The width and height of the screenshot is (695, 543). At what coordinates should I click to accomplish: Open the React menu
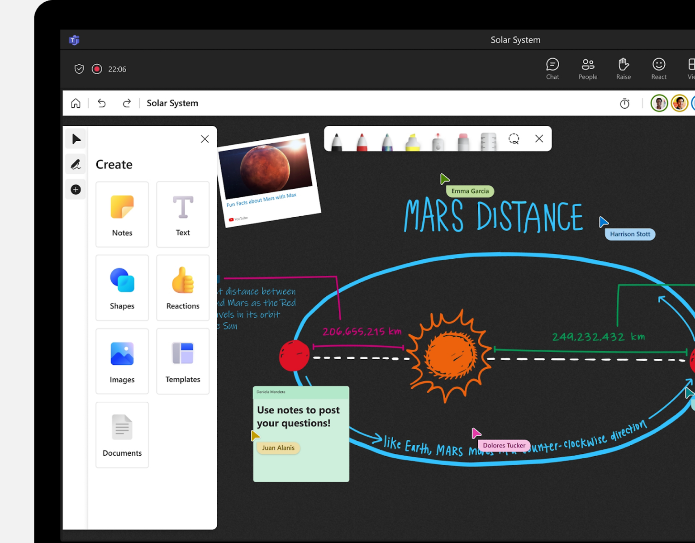pos(658,68)
